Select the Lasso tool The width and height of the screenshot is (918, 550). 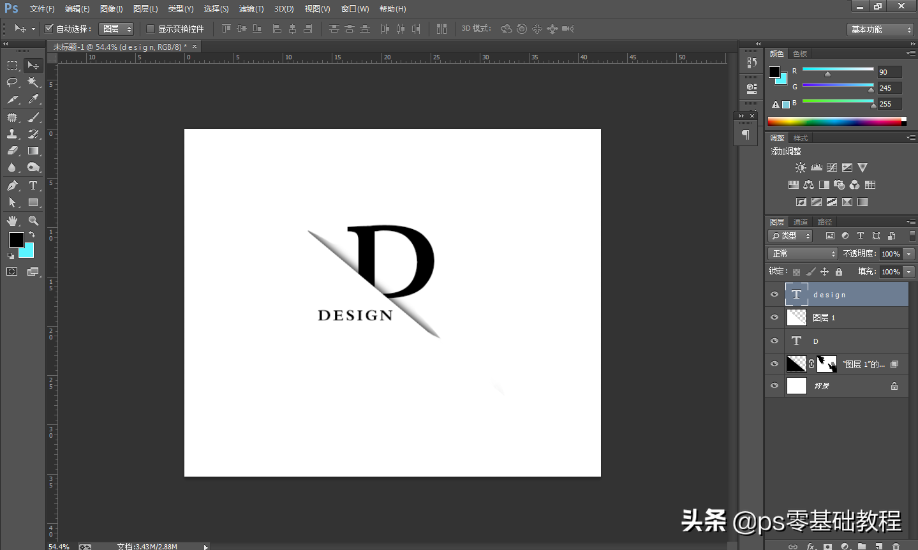[x=12, y=82]
